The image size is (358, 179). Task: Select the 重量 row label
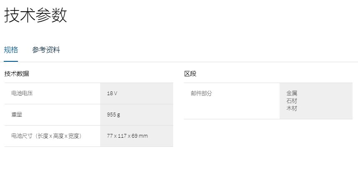[17, 114]
